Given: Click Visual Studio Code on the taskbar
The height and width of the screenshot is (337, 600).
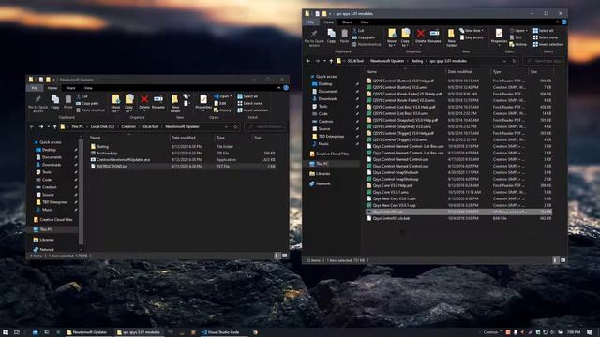Looking at the screenshot, I should pyautogui.click(x=221, y=332).
